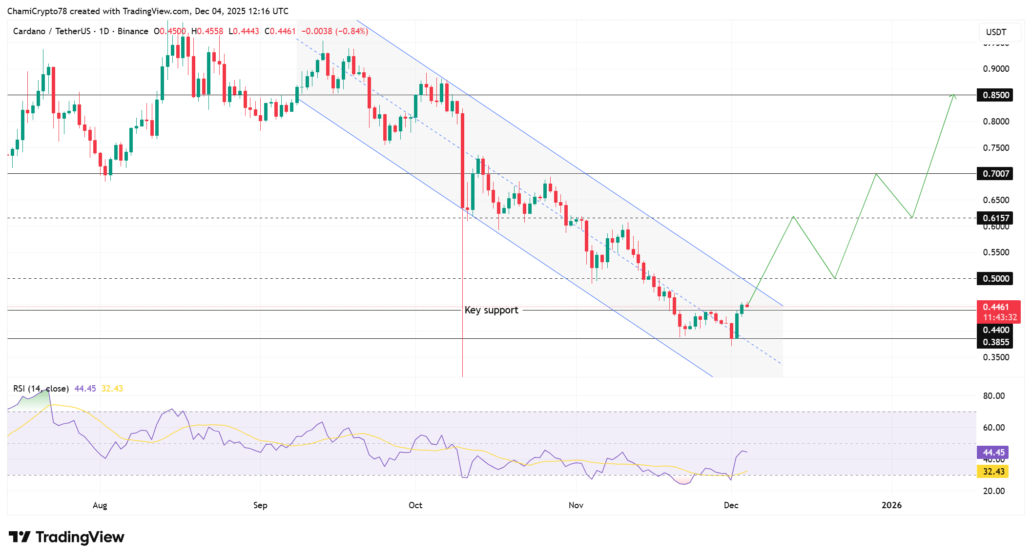1032x559 pixels.
Task: Click the Key support text annotation
Action: tap(491, 310)
